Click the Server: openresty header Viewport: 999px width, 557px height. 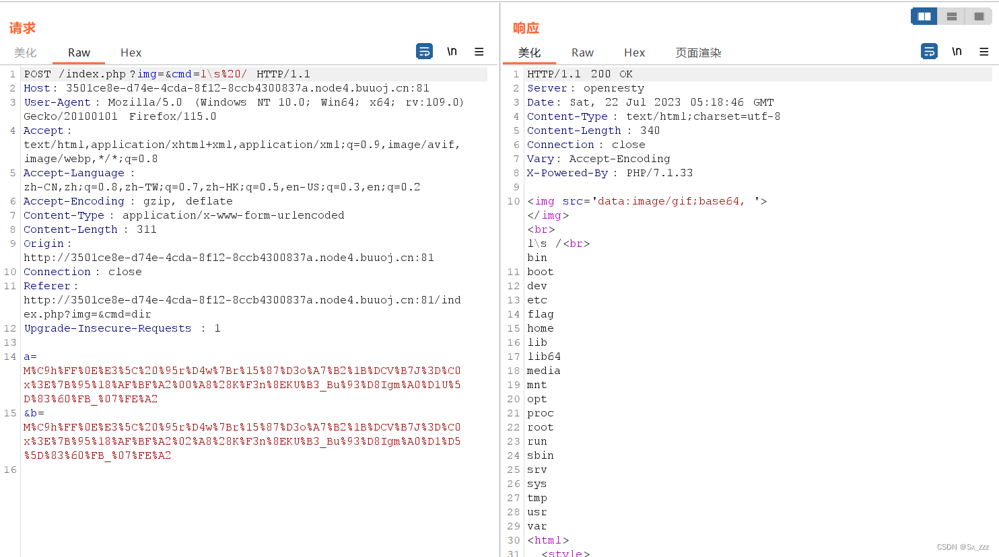586,88
